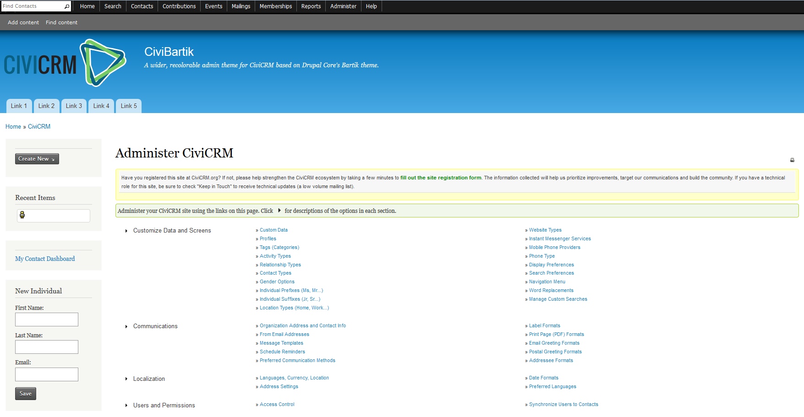Viewport: 804px width, 417px height.
Task: Open the Display Preferences link
Action: [x=552, y=265]
